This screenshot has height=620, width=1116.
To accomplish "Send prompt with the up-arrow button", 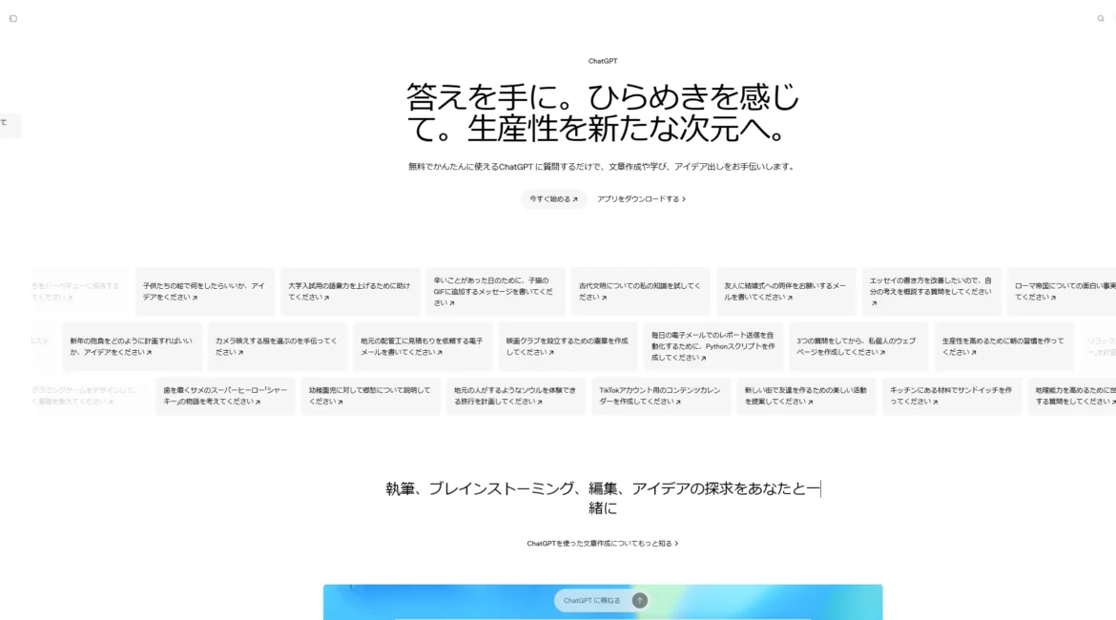I will 640,600.
